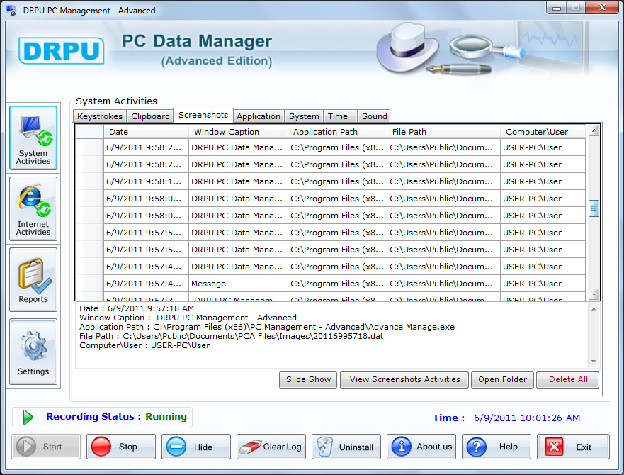The width and height of the screenshot is (624, 475).
Task: Click View Screenshots Activities button
Action: [x=404, y=379]
